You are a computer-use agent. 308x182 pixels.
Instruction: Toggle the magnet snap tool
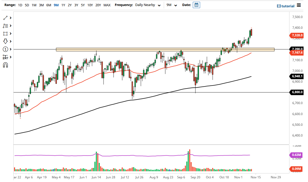(5, 65)
